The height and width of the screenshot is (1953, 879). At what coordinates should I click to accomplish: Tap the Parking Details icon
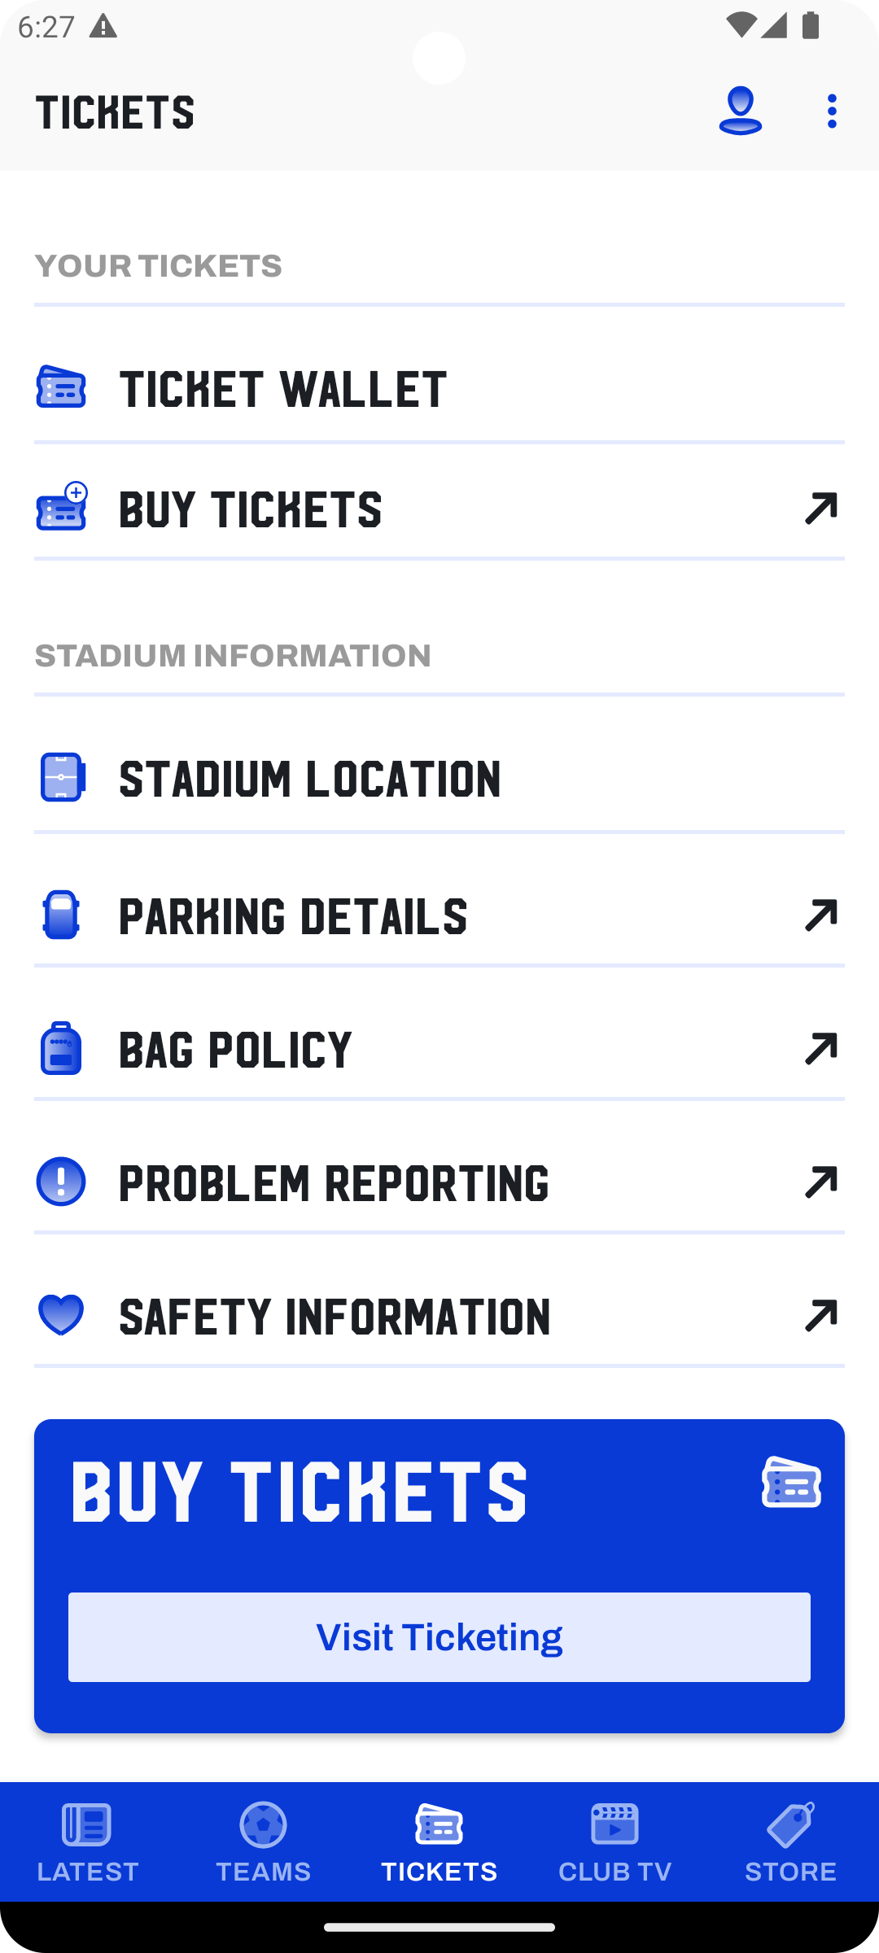(x=61, y=915)
